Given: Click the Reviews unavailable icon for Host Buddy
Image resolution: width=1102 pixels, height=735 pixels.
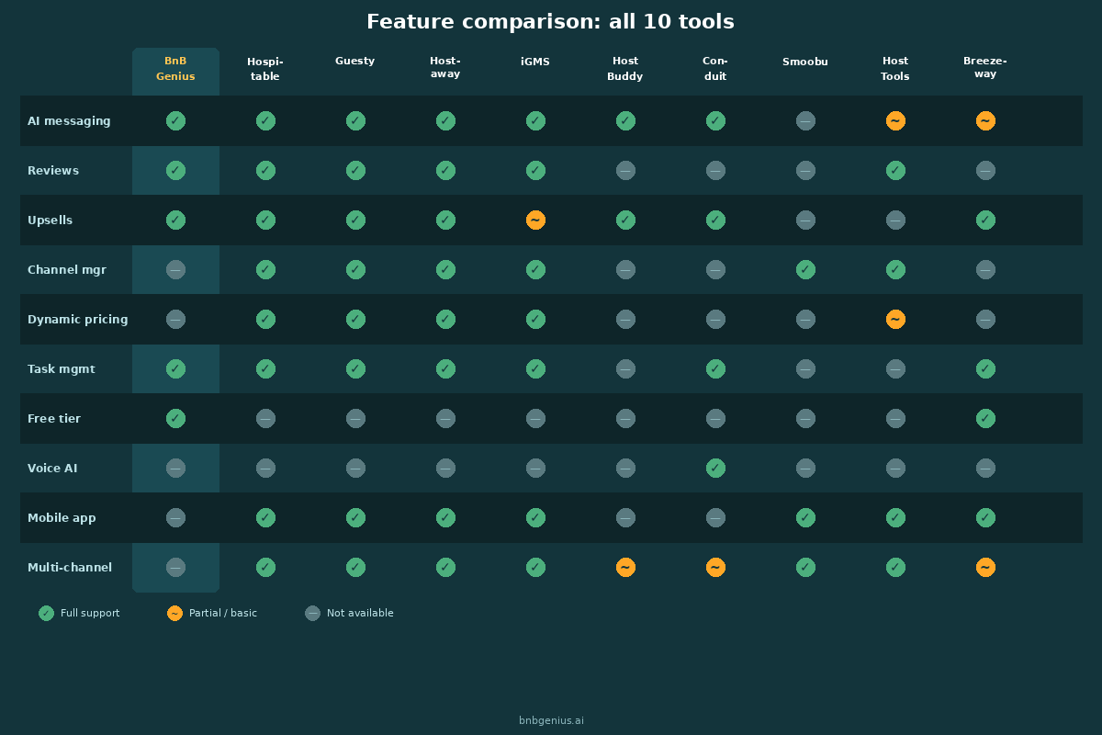Looking at the screenshot, I should 625,170.
